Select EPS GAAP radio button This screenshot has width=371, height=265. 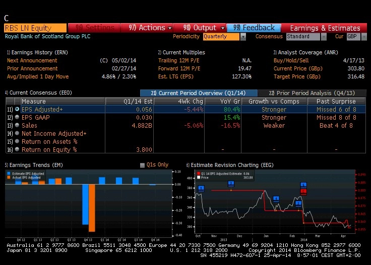17,117
